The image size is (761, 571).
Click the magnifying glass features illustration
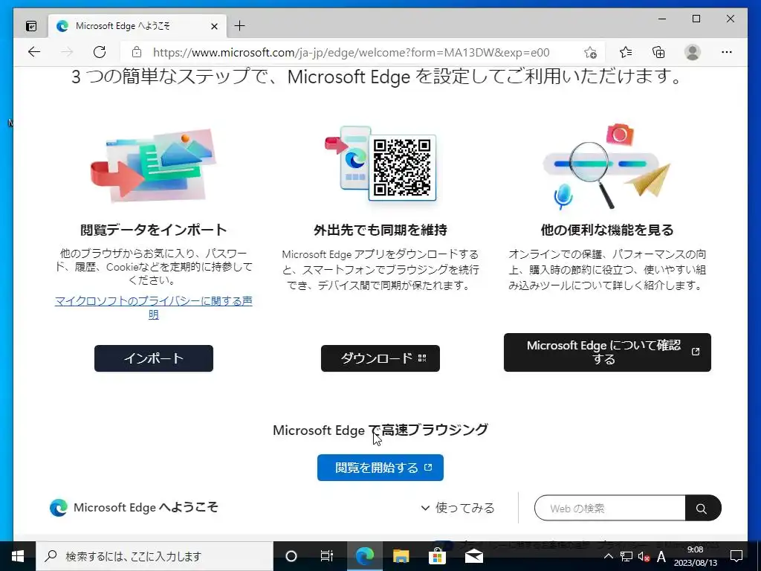(x=606, y=166)
